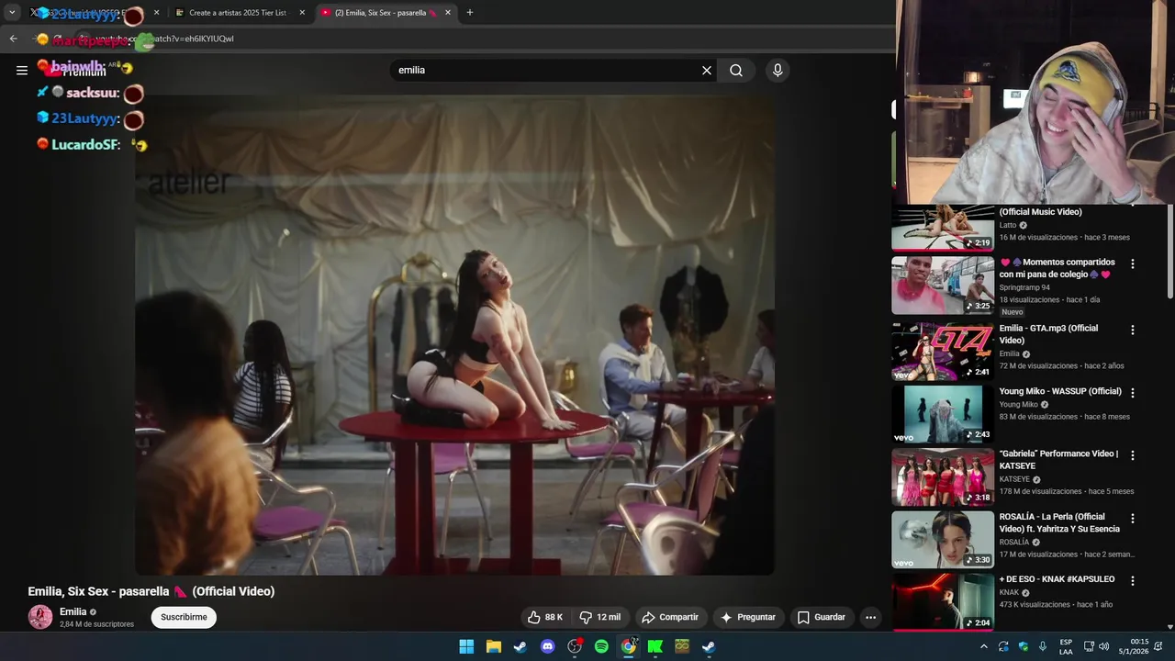
Task: Open 'Young Miko - WASSUP (Official)' video
Action: coord(943,414)
